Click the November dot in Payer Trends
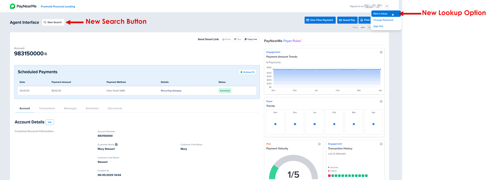This screenshot has height=180, width=489. click(275, 124)
